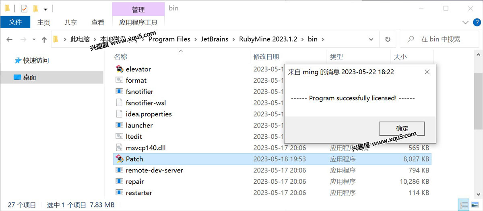Viewport: 483px width, 211px height.
Task: Close the ming message dialog
Action: pos(427,72)
